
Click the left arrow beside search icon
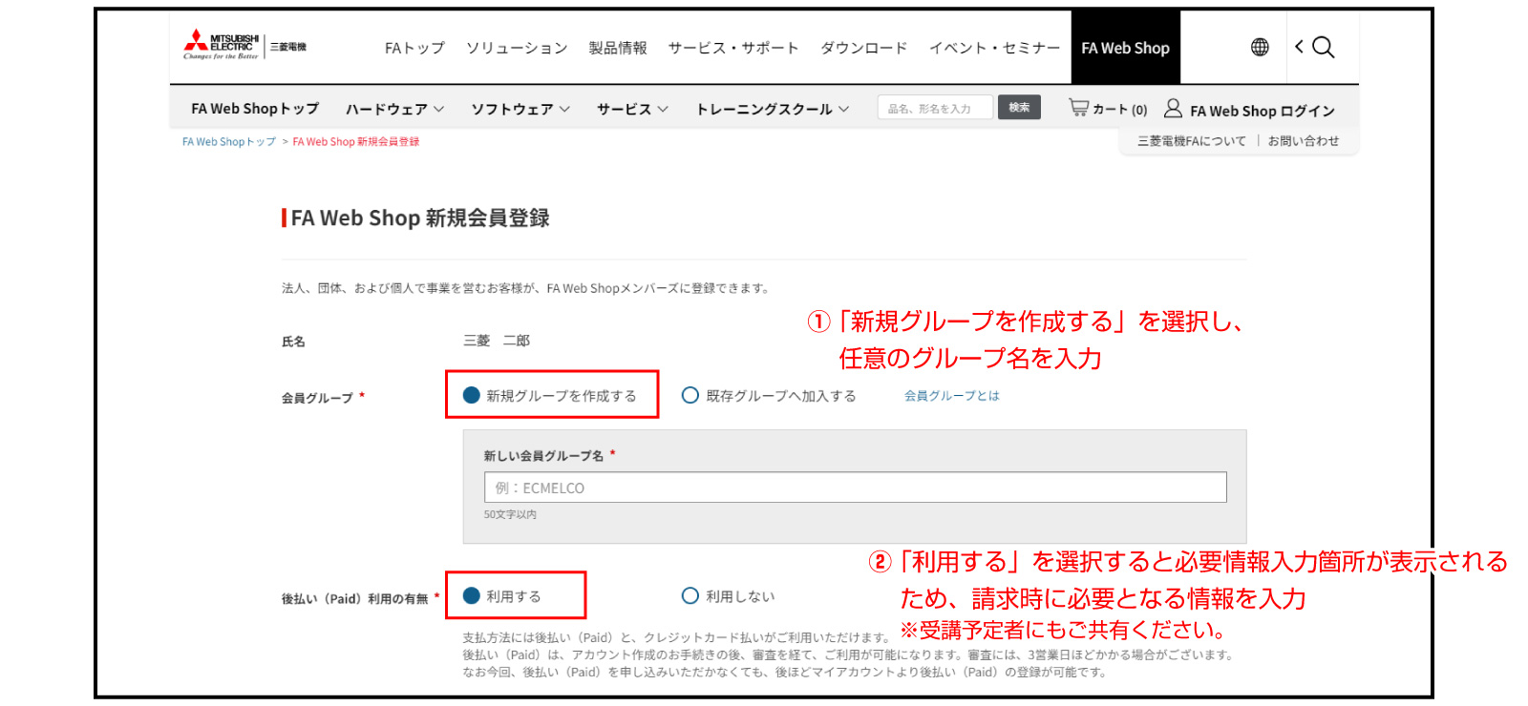1299,47
